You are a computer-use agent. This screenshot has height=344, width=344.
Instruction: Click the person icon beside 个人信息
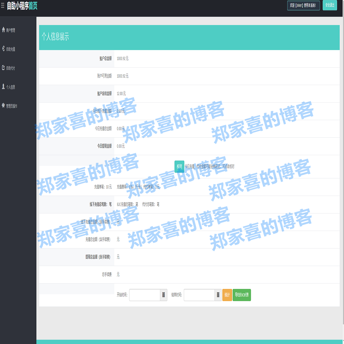click(x=4, y=86)
